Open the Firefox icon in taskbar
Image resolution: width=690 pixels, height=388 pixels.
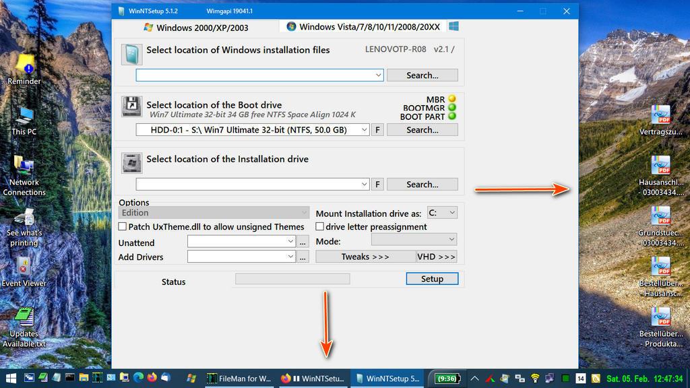point(152,379)
